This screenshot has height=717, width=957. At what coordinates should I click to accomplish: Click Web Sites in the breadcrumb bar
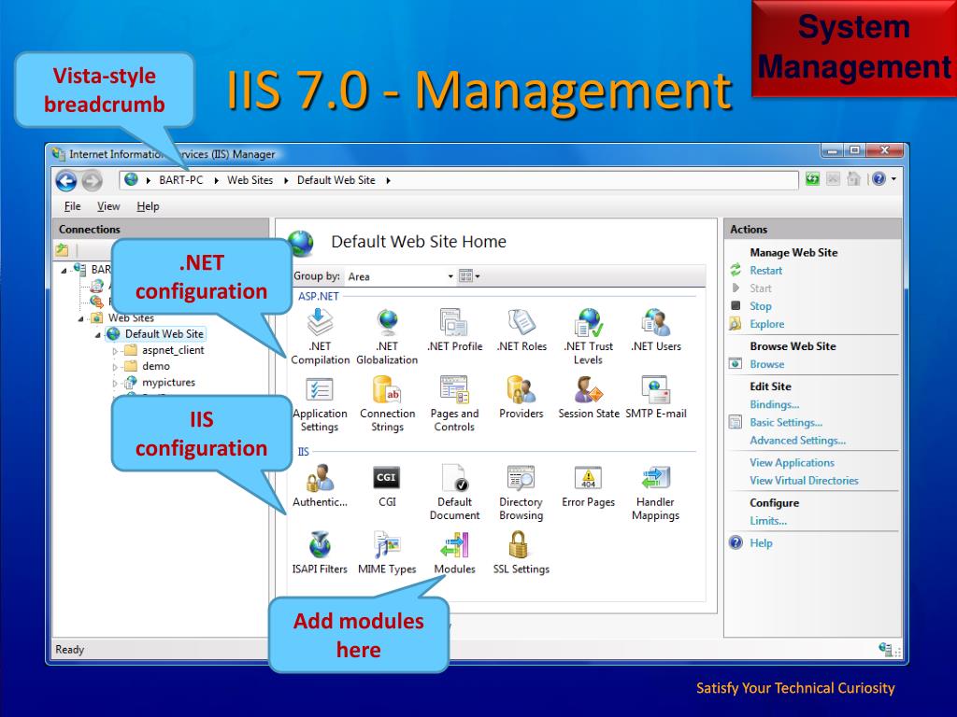(x=250, y=180)
